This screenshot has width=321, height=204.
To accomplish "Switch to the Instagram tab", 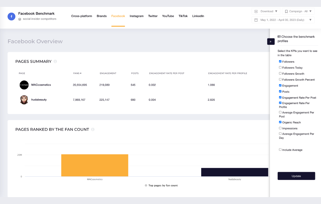I will 137,16.
